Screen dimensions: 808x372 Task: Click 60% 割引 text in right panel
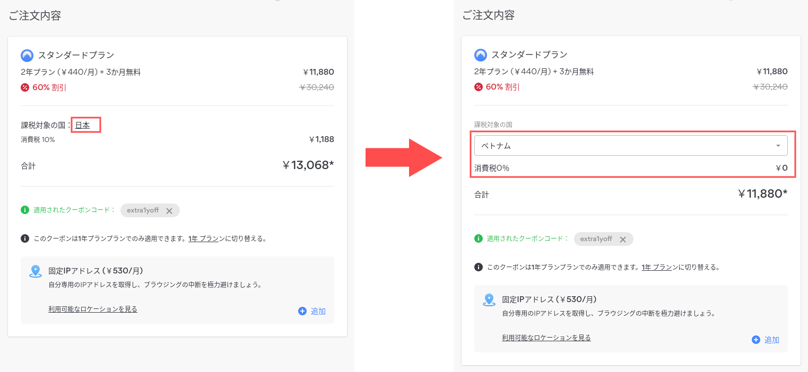click(x=503, y=87)
